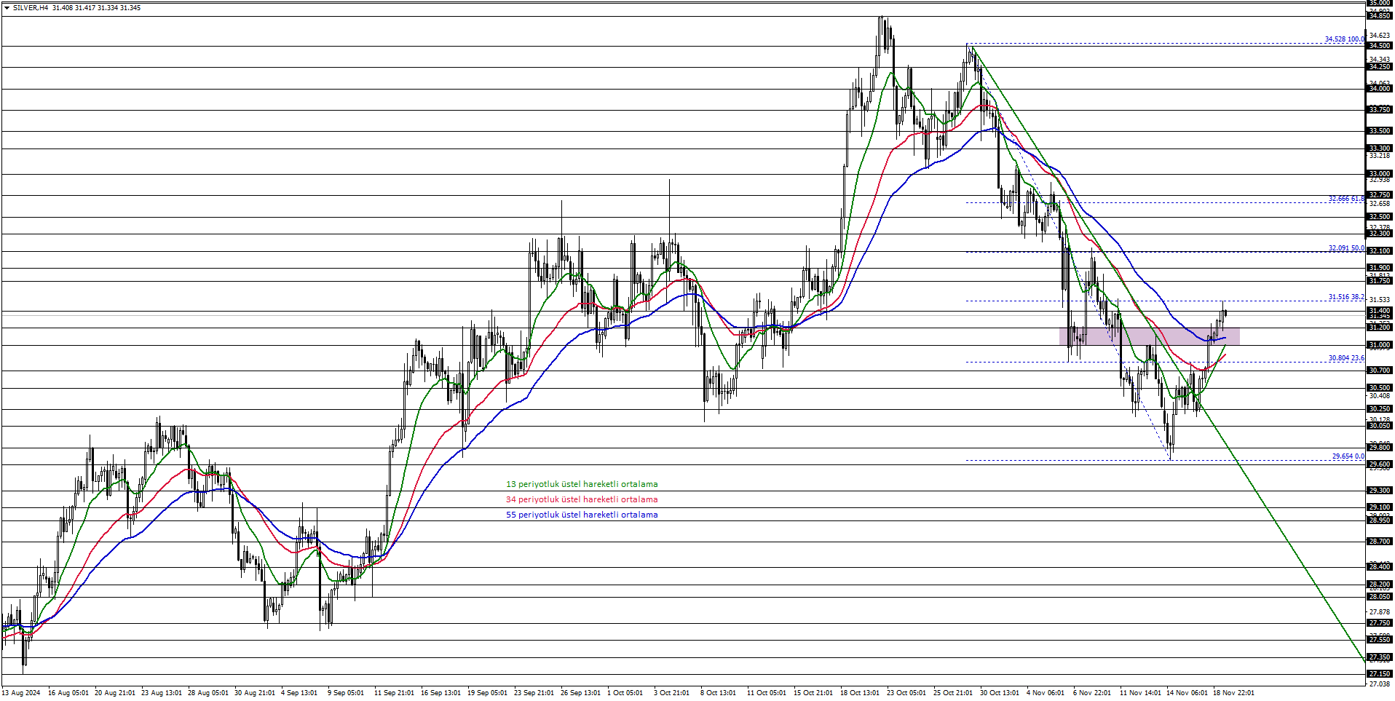
Task: Click the 34.250 horizontal line price tag
Action: tap(1380, 67)
